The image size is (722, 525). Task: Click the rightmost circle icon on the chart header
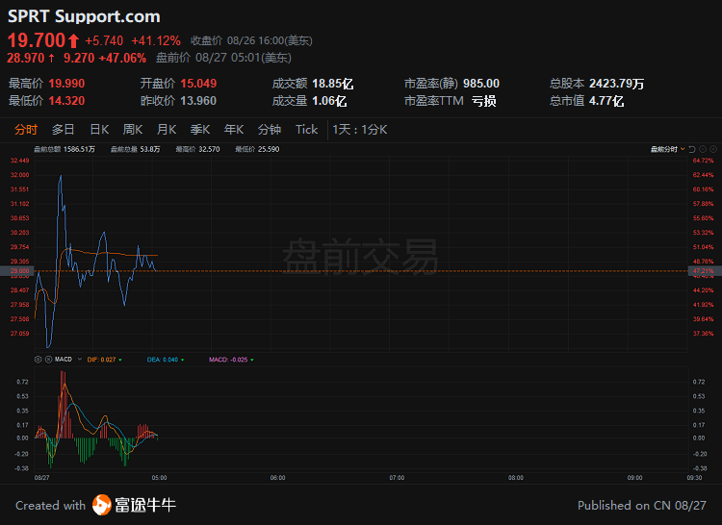[713, 149]
